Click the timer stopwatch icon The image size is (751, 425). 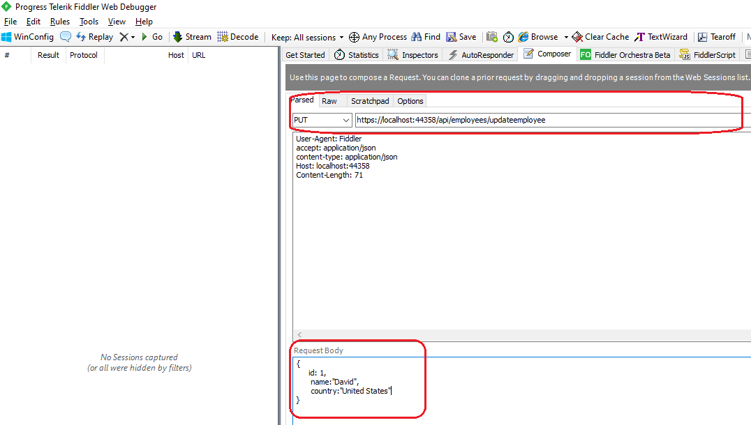click(508, 37)
